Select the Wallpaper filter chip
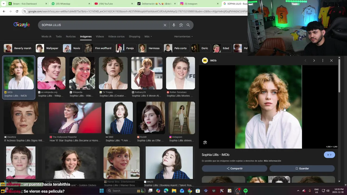Image resolution: width=347 pixels, height=195 pixels. click(48, 48)
